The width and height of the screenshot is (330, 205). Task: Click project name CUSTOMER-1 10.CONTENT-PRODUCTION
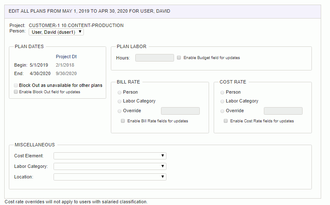[76, 25]
